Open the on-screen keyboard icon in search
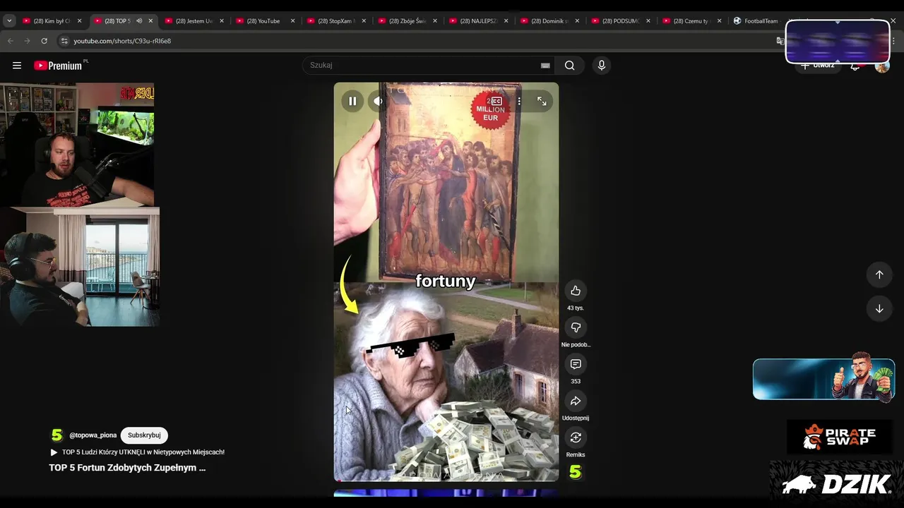904x508 pixels. [545, 65]
